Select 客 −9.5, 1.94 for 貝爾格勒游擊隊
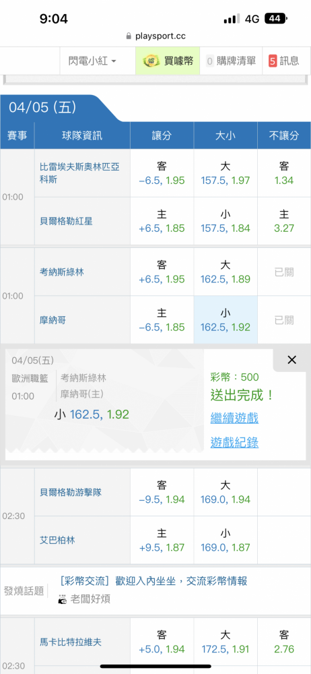The width and height of the screenshot is (311, 674). point(162,492)
